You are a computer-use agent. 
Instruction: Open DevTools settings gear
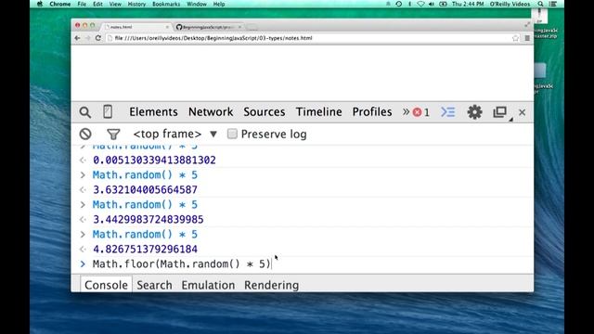[474, 112]
